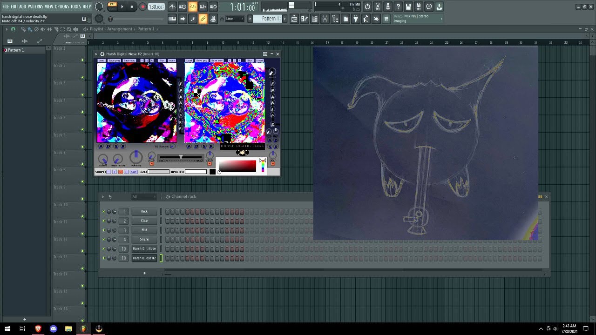Viewport: 596px width, 335px height.
Task: Select Harsh D..ose #2 channel button
Action: coord(144,258)
